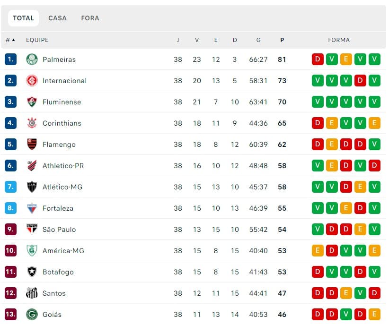Switch to the CASA tab
The image size is (389, 324).
coord(58,18)
